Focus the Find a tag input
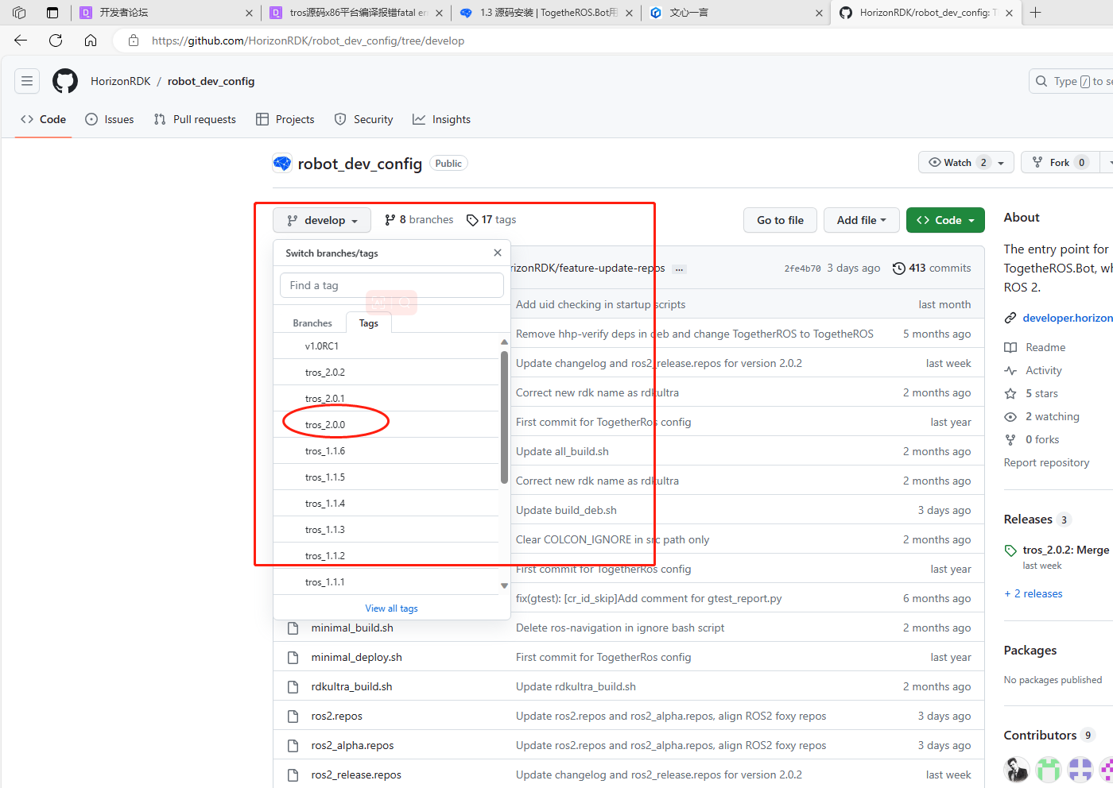The width and height of the screenshot is (1113, 788). point(392,285)
